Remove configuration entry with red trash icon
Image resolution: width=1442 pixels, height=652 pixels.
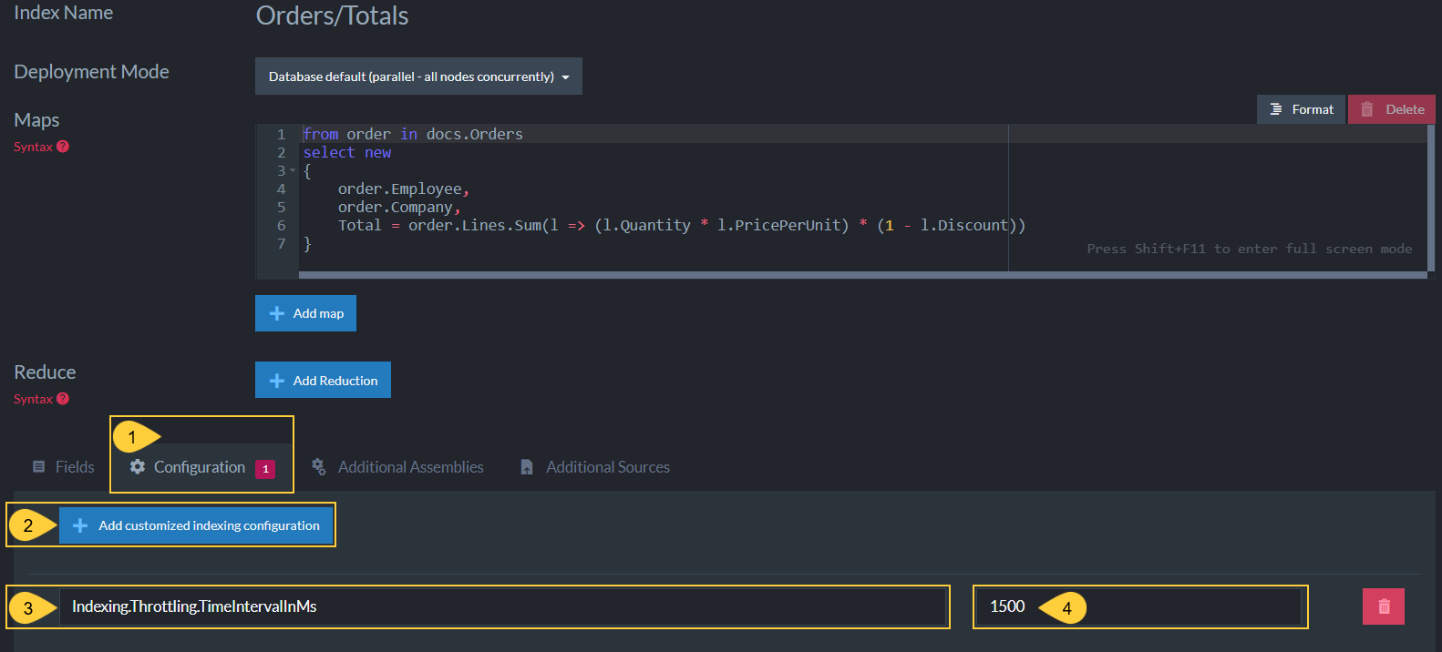1384,606
